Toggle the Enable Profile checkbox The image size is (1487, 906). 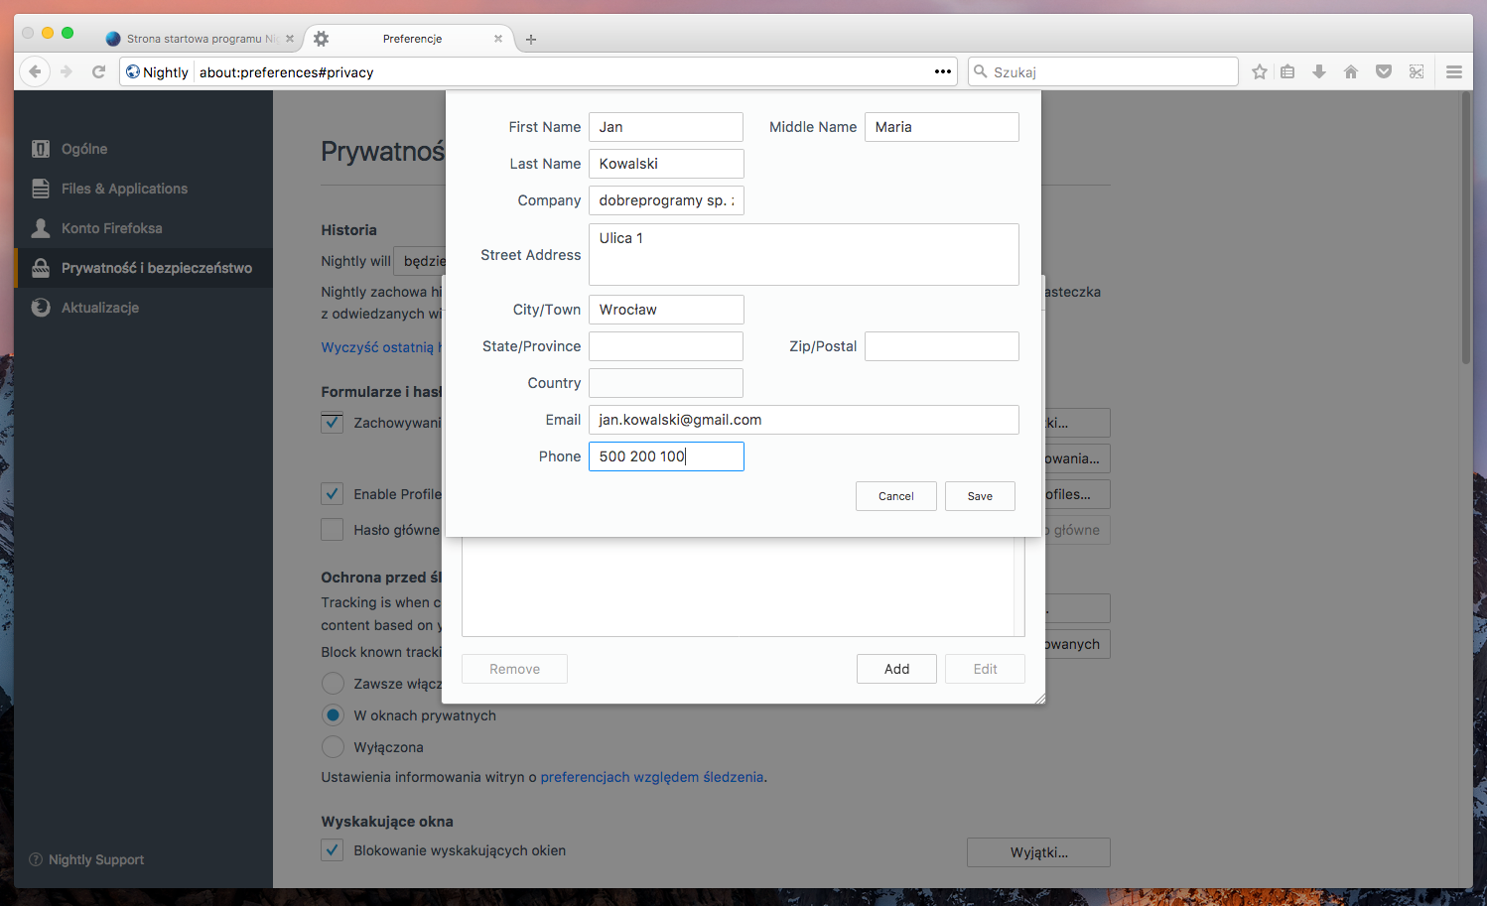(x=333, y=494)
